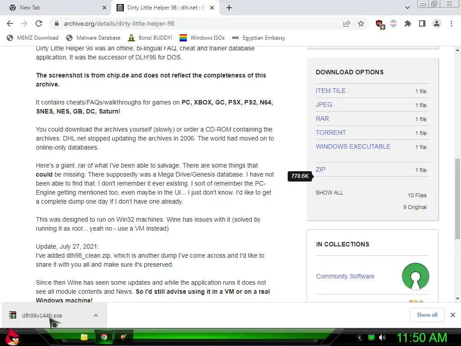
Task: Click the '9 Original' count text
Action: coord(415,207)
